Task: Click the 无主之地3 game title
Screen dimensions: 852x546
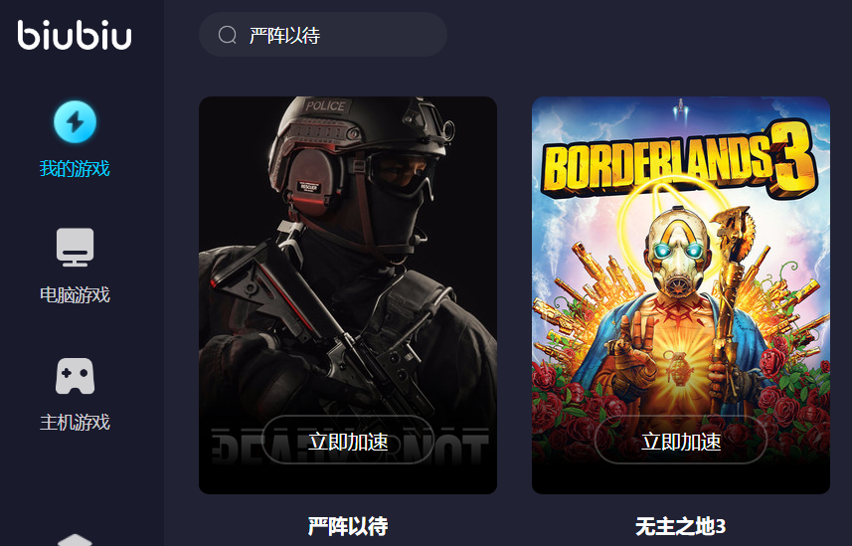Action: [681, 526]
